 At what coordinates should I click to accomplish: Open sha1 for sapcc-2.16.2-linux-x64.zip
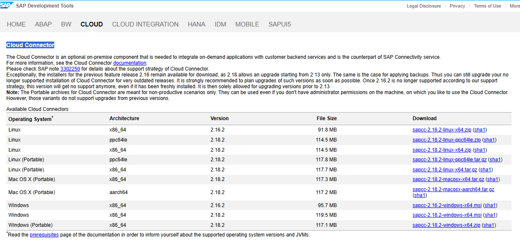[480, 130]
